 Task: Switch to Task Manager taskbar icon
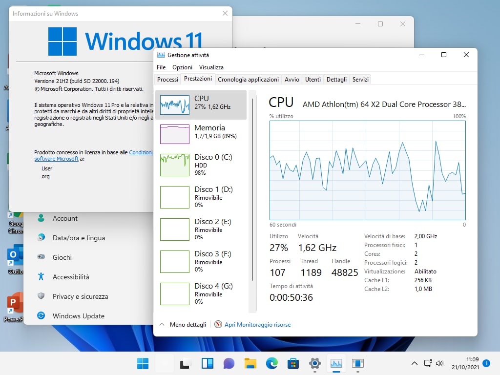coord(336,363)
